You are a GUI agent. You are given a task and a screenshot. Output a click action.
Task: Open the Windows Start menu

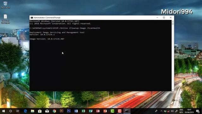[x=3, y=111]
